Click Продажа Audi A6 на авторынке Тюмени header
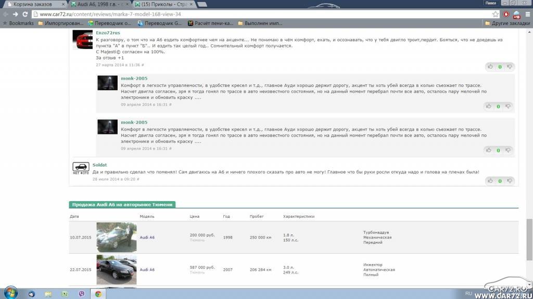Screen dimensions: 533x299 pyautogui.click(x=122, y=204)
